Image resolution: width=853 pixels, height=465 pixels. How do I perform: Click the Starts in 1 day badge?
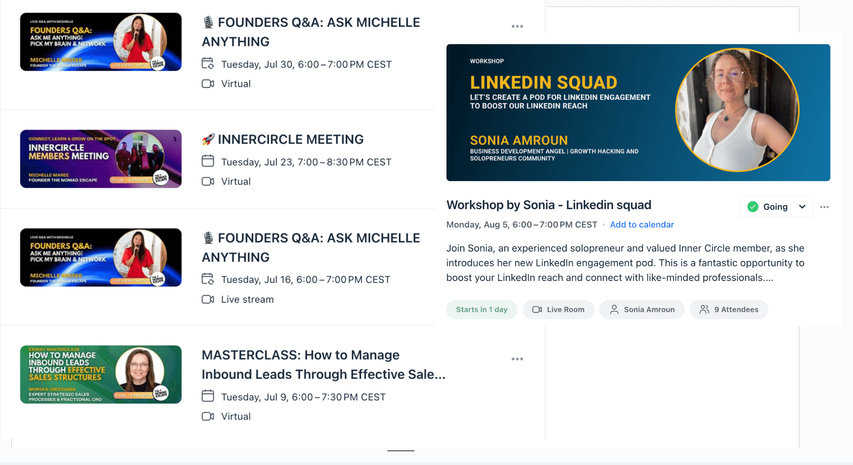tap(481, 309)
